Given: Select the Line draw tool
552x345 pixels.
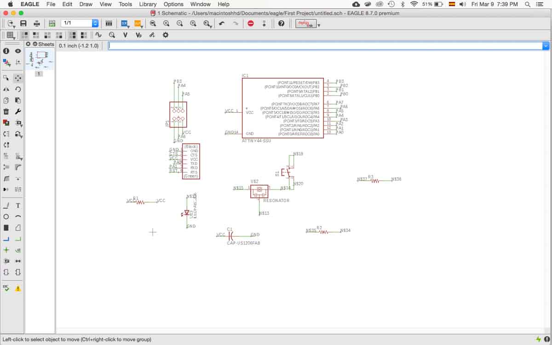Looking at the screenshot, I should 6,206.
